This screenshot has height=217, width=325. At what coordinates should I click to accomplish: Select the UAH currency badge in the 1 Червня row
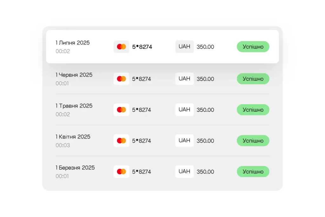pos(184,79)
